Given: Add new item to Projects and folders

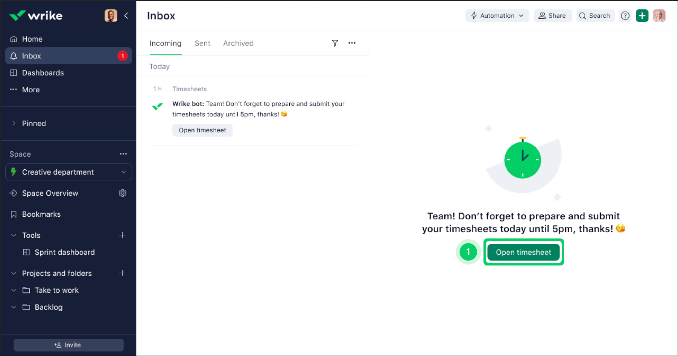Looking at the screenshot, I should (x=122, y=273).
